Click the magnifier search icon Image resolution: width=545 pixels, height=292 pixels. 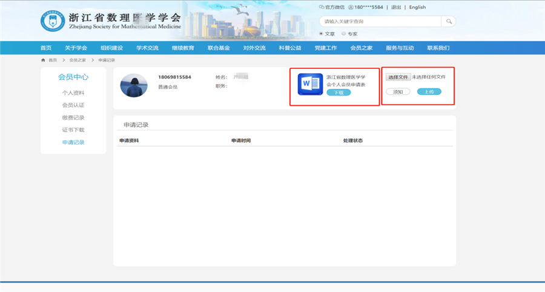tap(449, 21)
